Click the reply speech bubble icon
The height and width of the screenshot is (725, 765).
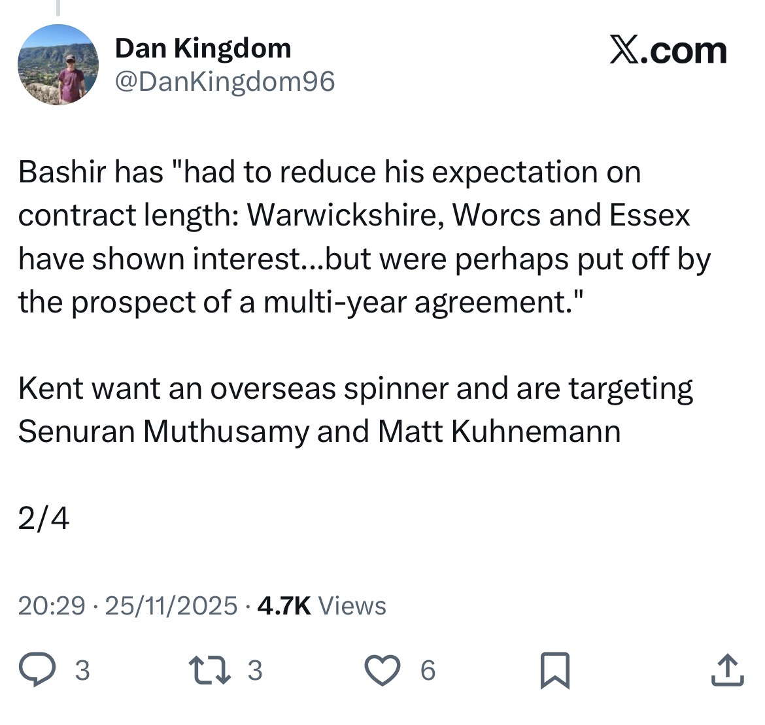pyautogui.click(x=37, y=670)
